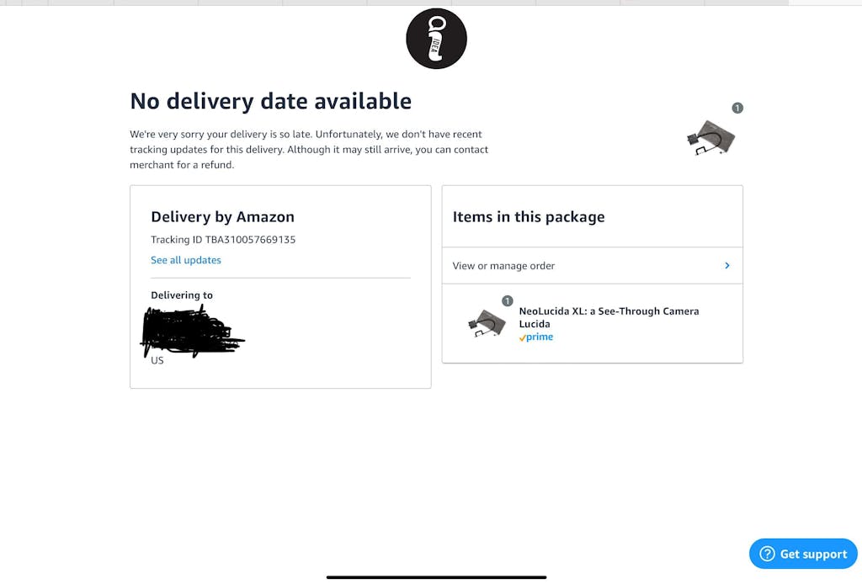Click the late delivery apology paragraph
This screenshot has width=862, height=584.
pos(309,150)
